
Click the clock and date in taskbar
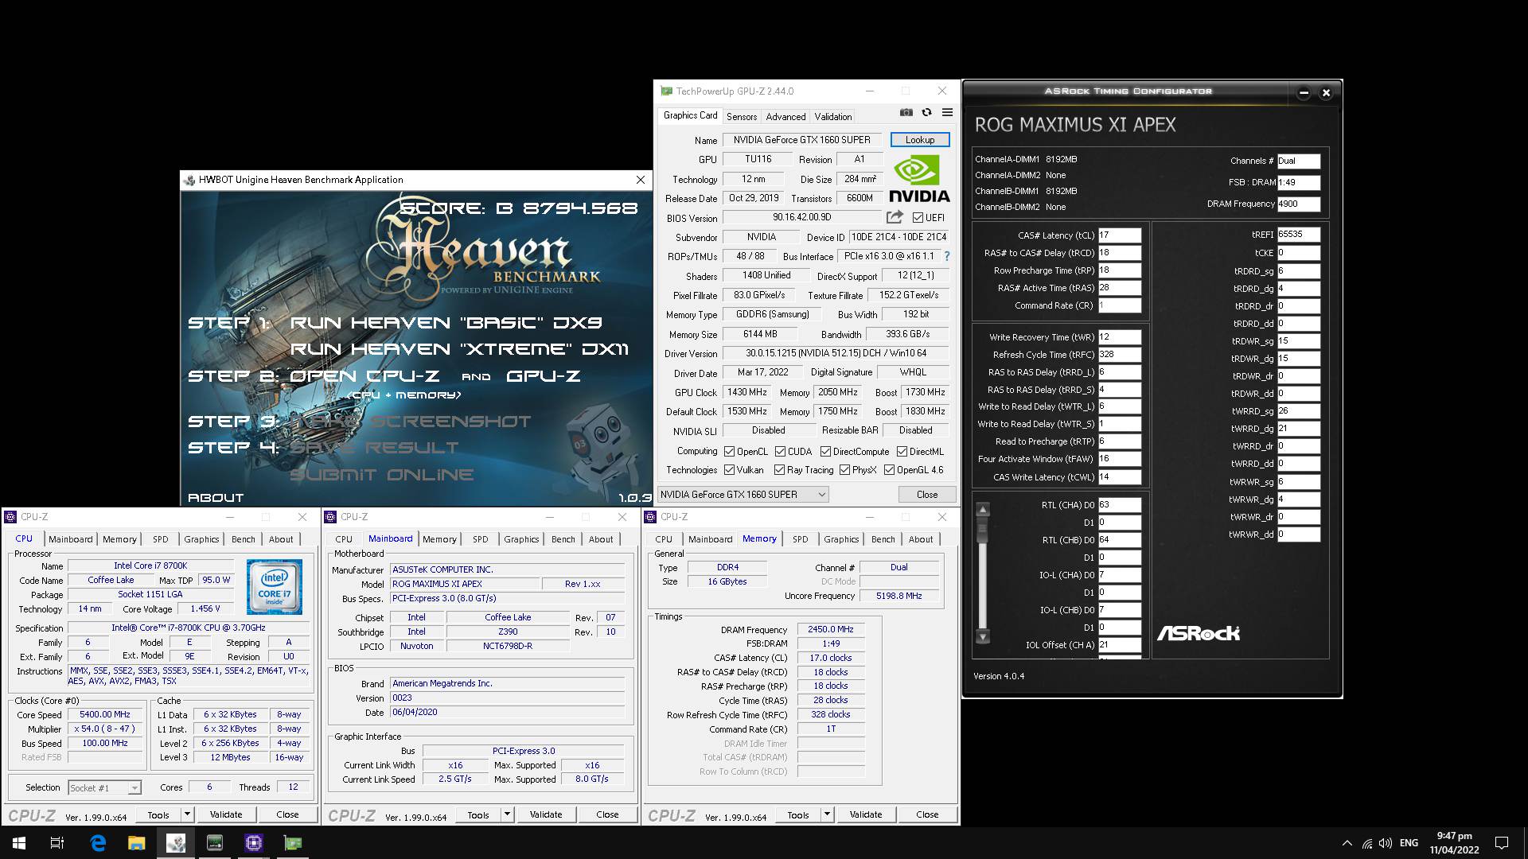tap(1454, 843)
